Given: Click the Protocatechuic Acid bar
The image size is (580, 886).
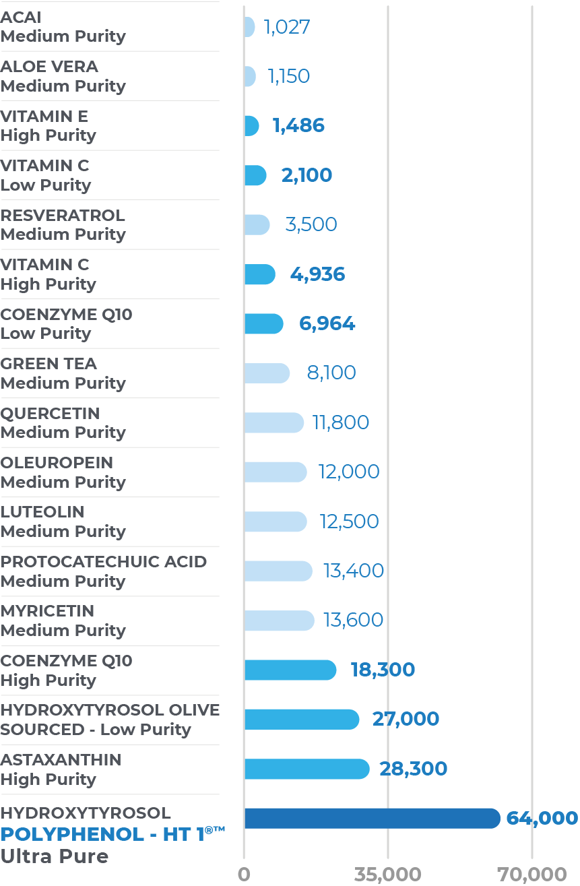Looking at the screenshot, I should click(x=278, y=571).
